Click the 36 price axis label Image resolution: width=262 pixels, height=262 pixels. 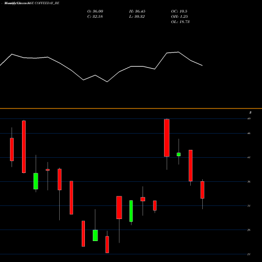click(x=249, y=182)
